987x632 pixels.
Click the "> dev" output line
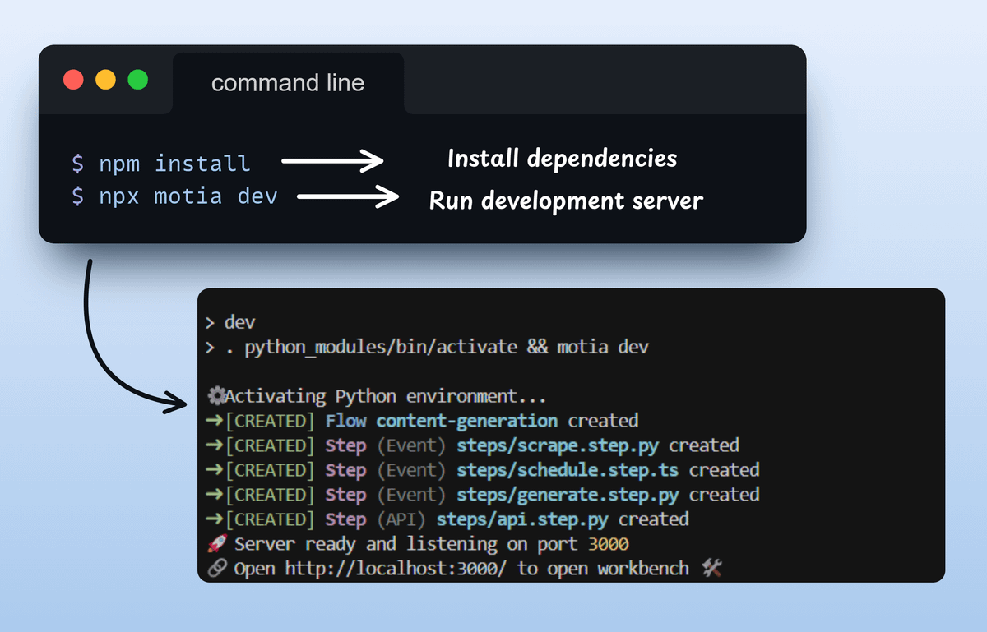click(x=230, y=322)
